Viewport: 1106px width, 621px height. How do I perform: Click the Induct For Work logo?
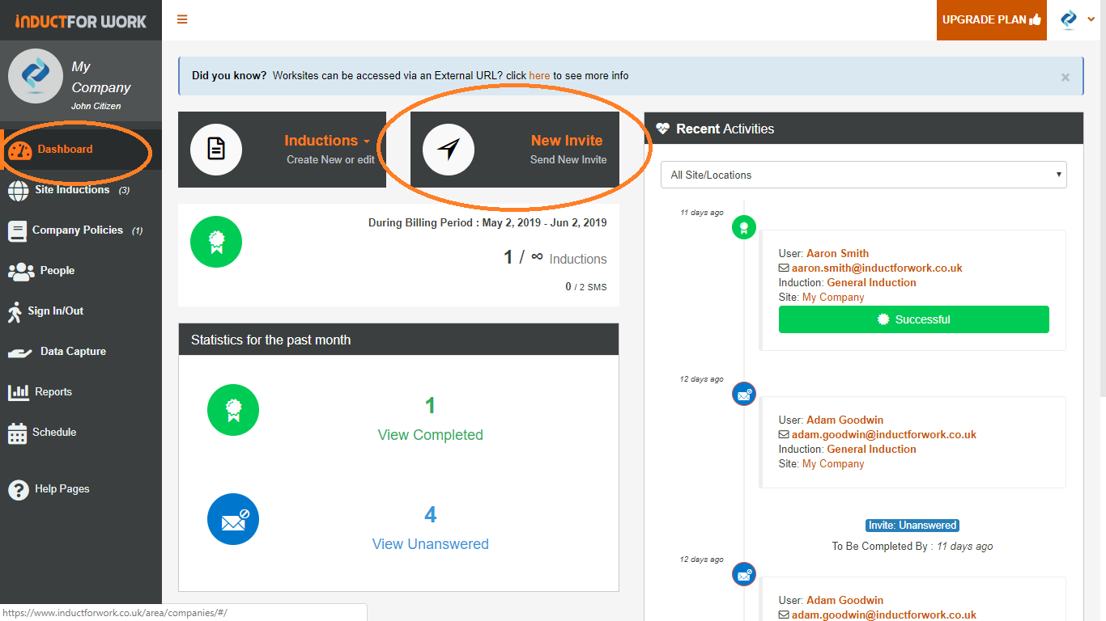coord(81,21)
